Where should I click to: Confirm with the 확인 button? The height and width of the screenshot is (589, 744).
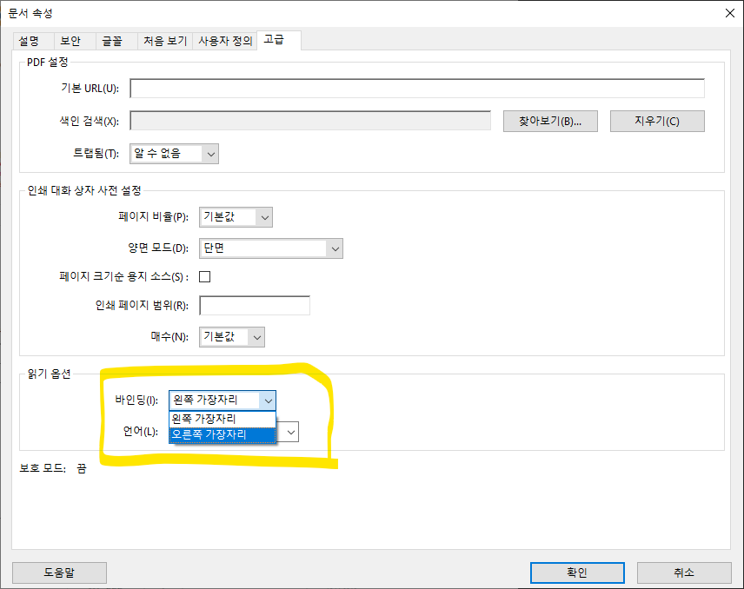tap(576, 572)
